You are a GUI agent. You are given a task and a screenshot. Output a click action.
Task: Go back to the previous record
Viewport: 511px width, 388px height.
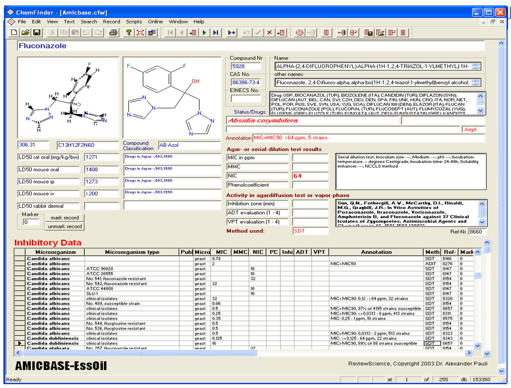point(181,32)
